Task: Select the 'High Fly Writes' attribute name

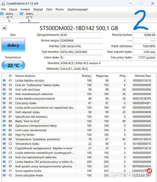Action: tap(25, 135)
